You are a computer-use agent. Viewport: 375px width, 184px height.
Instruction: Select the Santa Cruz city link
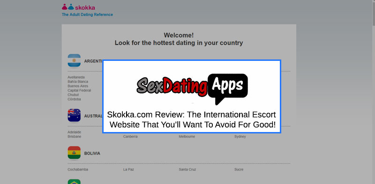point(187,169)
